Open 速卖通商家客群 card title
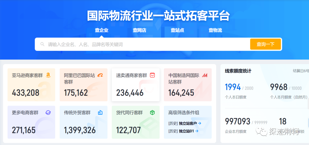This screenshot has height=145, width=309. 132,76
